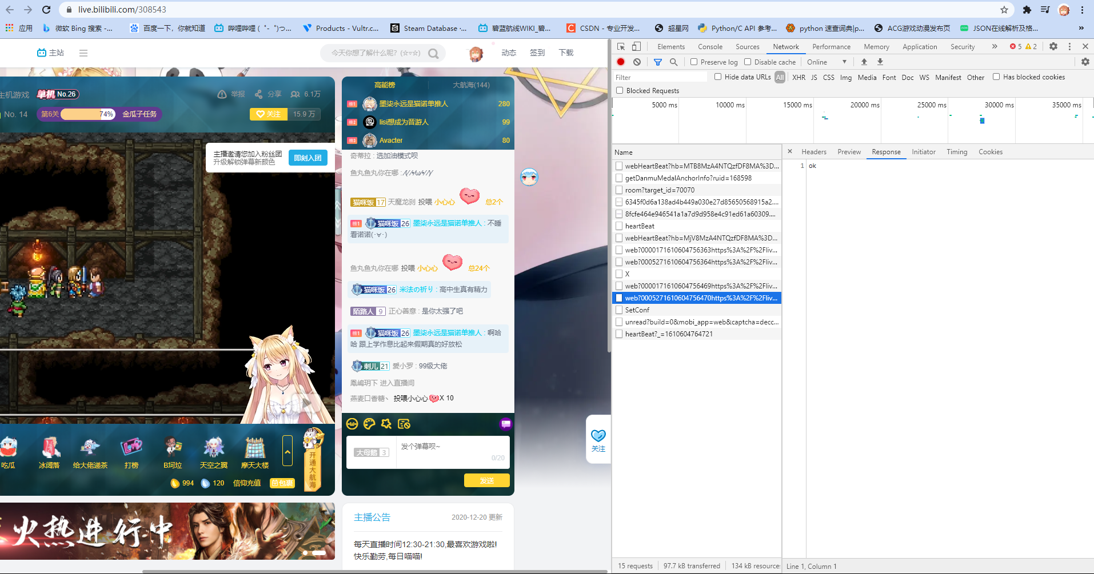Viewport: 1094px width, 574px height.
Task: Click the 发个弹幕呗 chat input field
Action: point(452,452)
